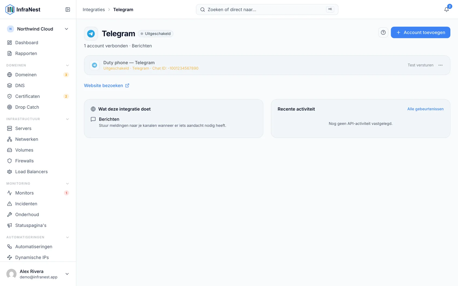View Alle gebeurtenissen link
Image resolution: width=458 pixels, height=286 pixels.
425,109
